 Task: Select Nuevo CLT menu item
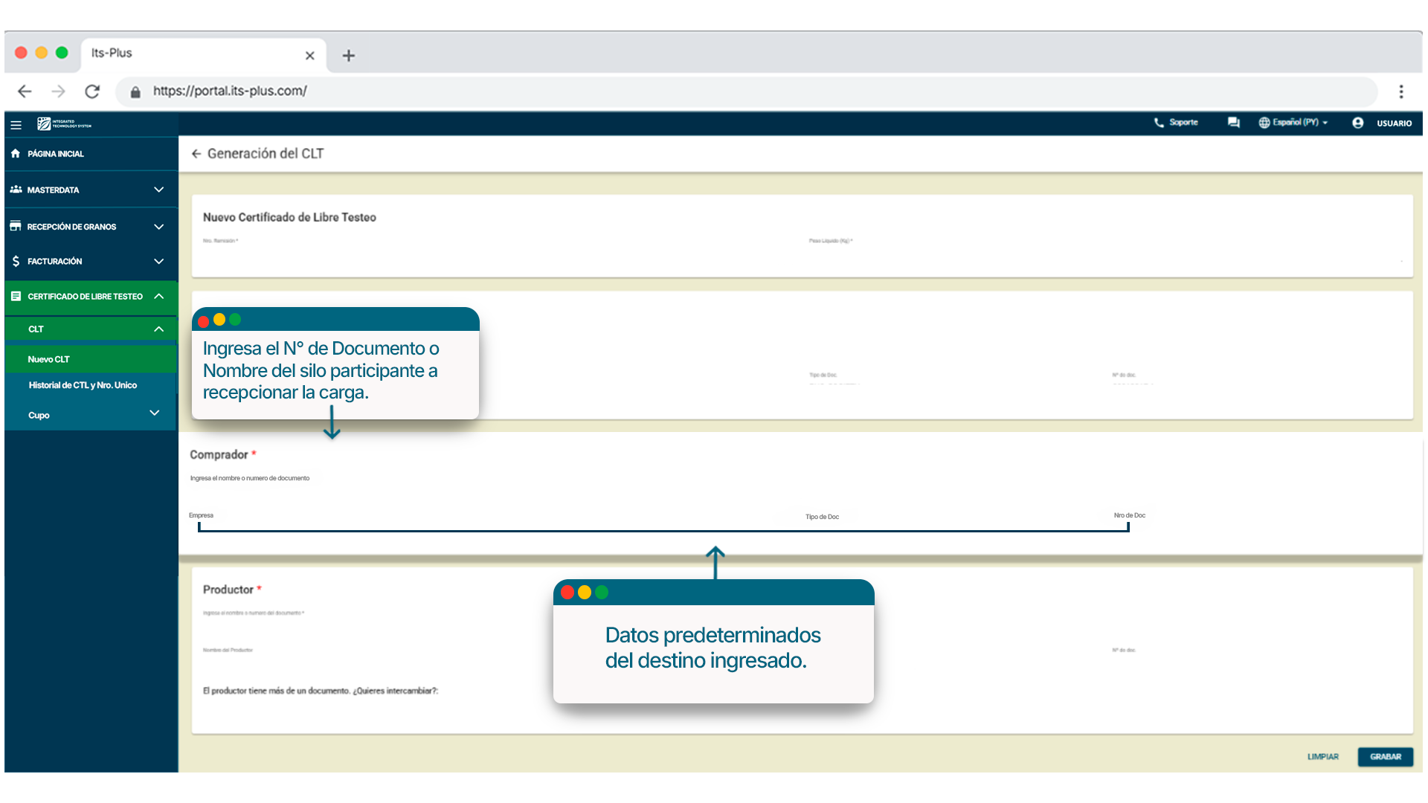[x=49, y=359]
